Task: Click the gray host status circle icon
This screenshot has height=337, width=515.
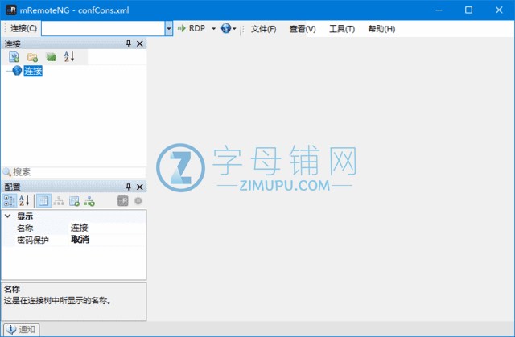Action: [x=138, y=201]
